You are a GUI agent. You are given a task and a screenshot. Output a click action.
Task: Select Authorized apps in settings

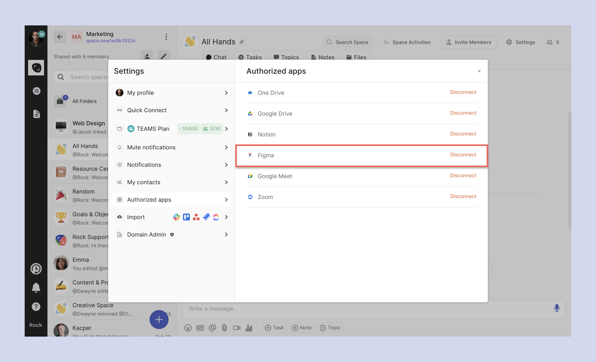(x=172, y=200)
